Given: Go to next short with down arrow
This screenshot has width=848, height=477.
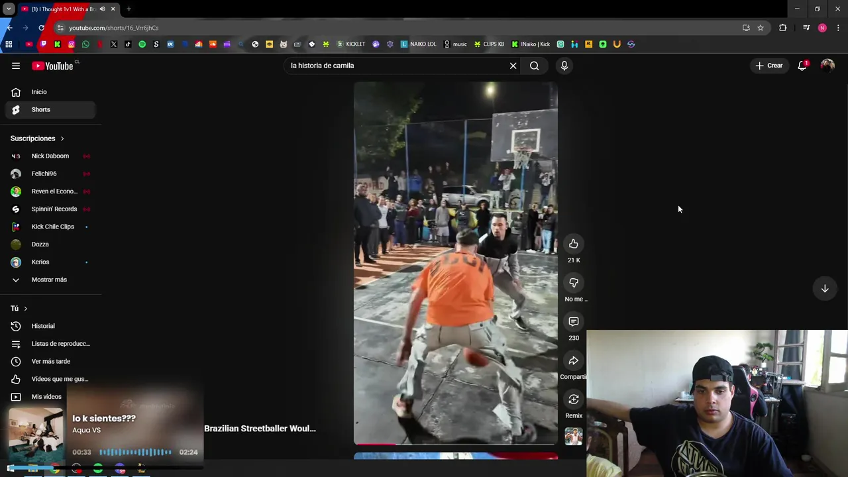Looking at the screenshot, I should [825, 288].
